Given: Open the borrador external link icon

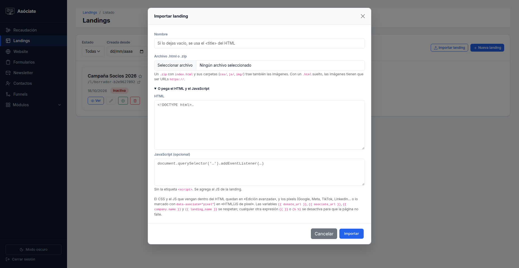Looking at the screenshot, I should 139,82.
